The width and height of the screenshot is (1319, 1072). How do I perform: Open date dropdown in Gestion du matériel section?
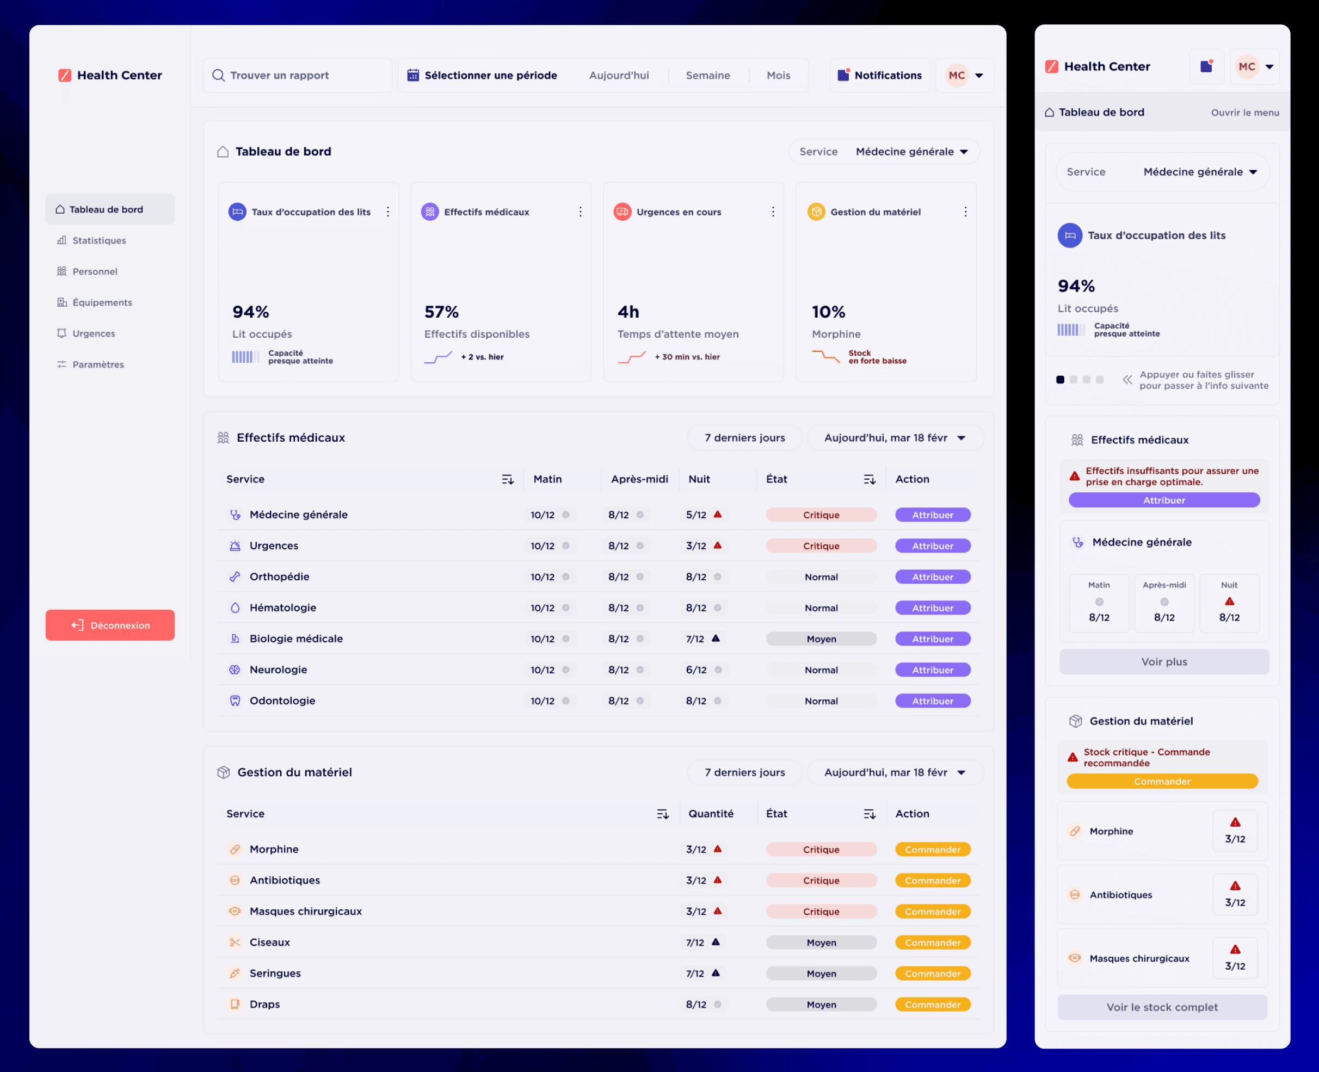pos(895,772)
